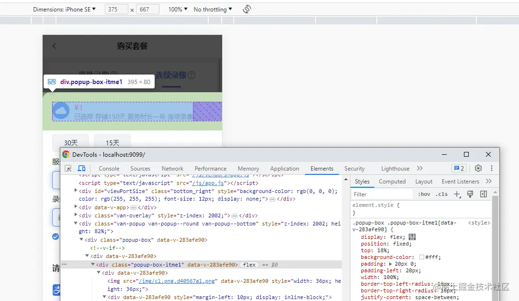
Task: Toggle rendering emulations paintbrush icon
Action: [x=470, y=194]
